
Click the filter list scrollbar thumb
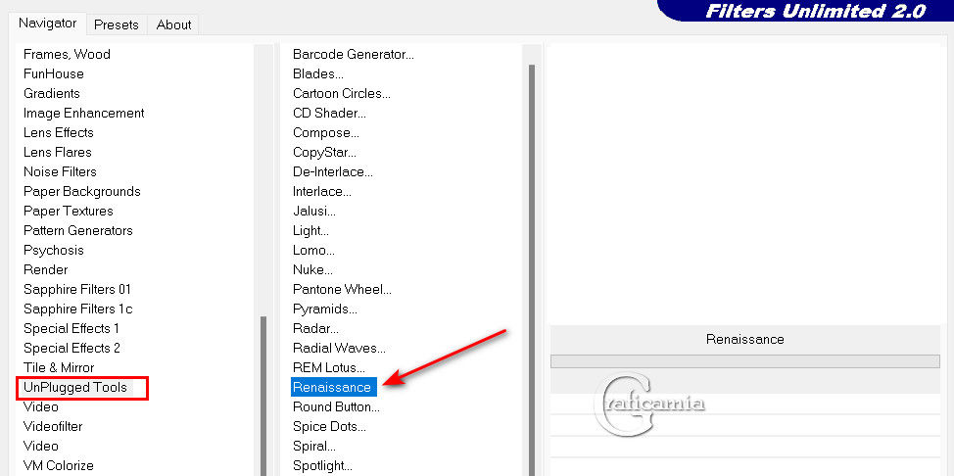pyautogui.click(x=532, y=270)
